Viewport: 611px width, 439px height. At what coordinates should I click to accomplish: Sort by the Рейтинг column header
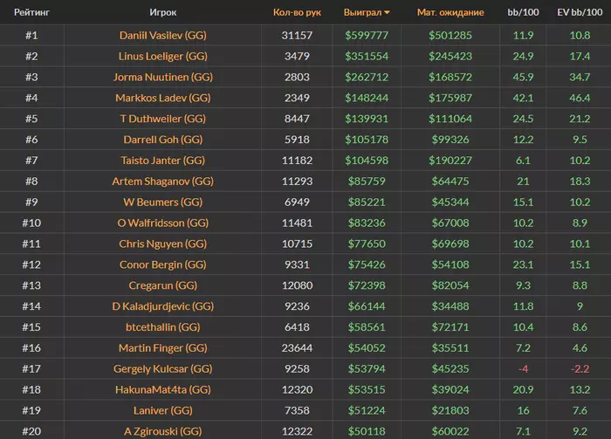[x=31, y=13]
